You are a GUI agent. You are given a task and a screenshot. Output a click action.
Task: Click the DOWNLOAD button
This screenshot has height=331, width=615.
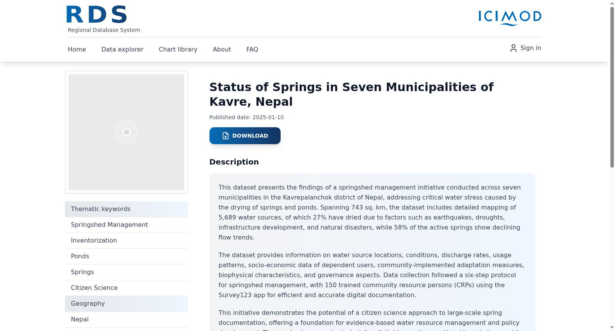[245, 136]
